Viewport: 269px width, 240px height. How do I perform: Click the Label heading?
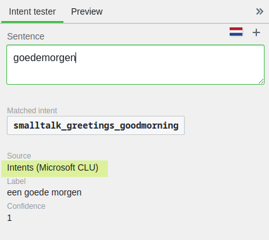pyautogui.click(x=16, y=181)
